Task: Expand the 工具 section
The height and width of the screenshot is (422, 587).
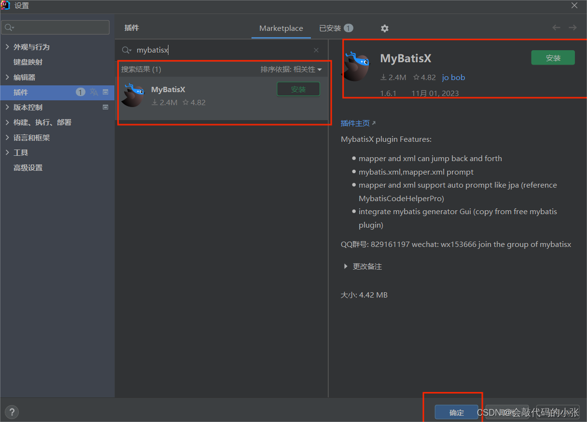Action: (7, 152)
